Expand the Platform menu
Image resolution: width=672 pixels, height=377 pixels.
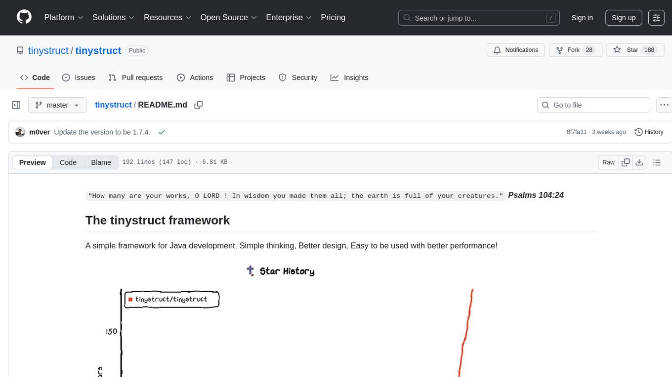click(64, 17)
